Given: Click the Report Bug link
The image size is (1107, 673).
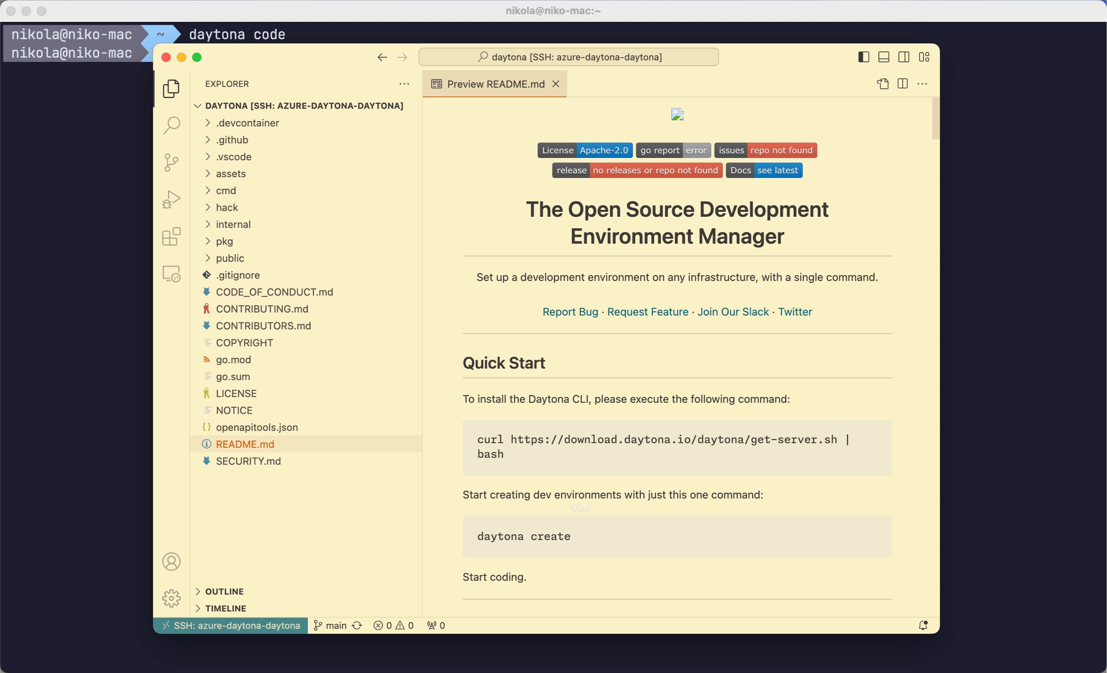Looking at the screenshot, I should pos(569,312).
